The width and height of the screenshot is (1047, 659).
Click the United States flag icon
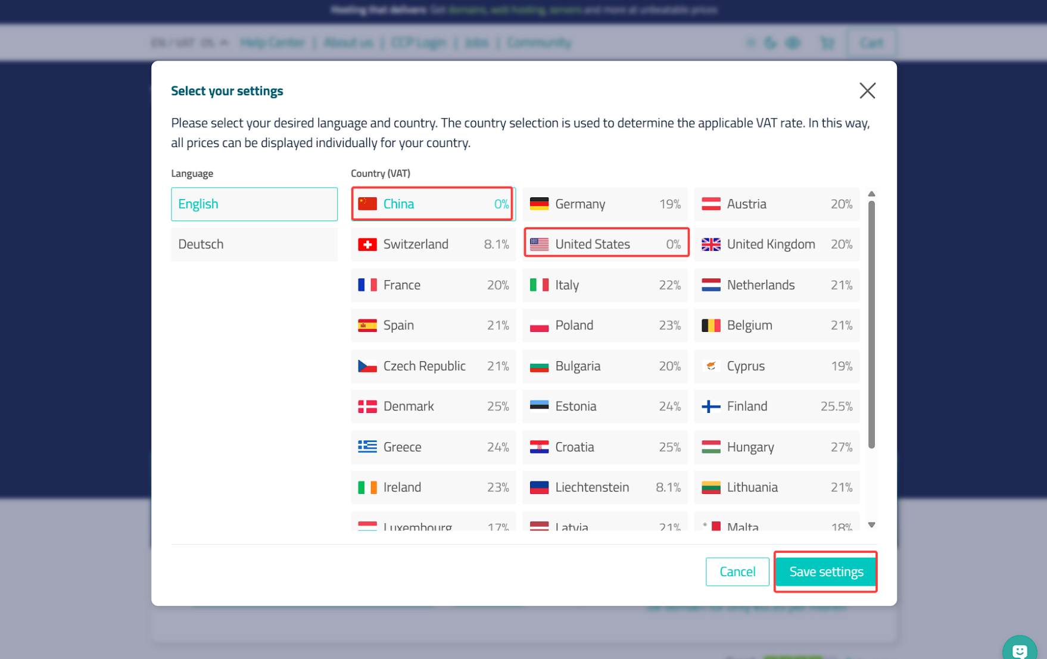(x=539, y=244)
